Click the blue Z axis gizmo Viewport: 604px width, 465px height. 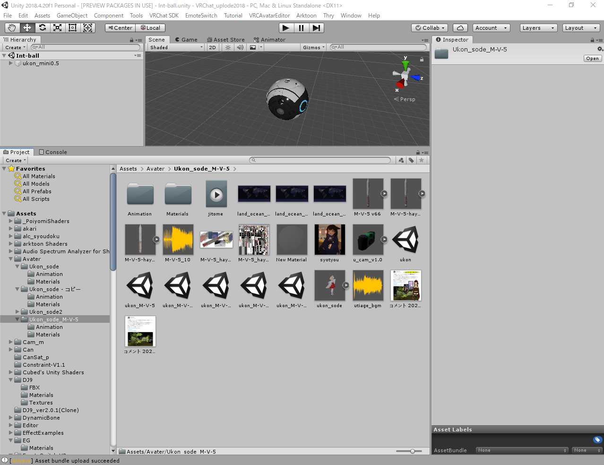point(416,77)
